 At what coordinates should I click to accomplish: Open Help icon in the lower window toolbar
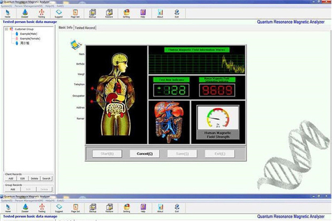click(143, 208)
